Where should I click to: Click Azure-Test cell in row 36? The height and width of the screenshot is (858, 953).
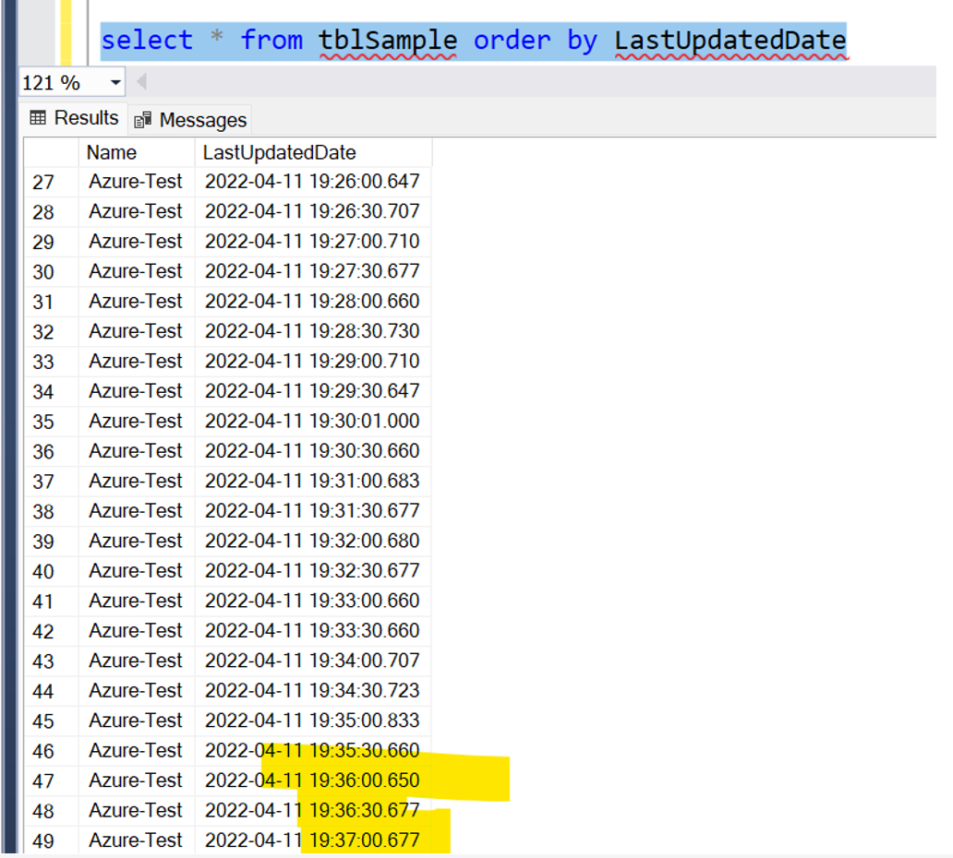137,451
